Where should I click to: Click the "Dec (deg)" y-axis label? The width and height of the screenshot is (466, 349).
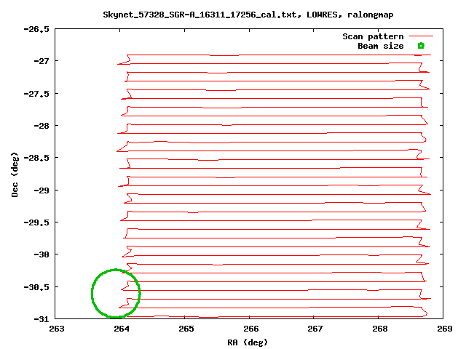click(15, 174)
